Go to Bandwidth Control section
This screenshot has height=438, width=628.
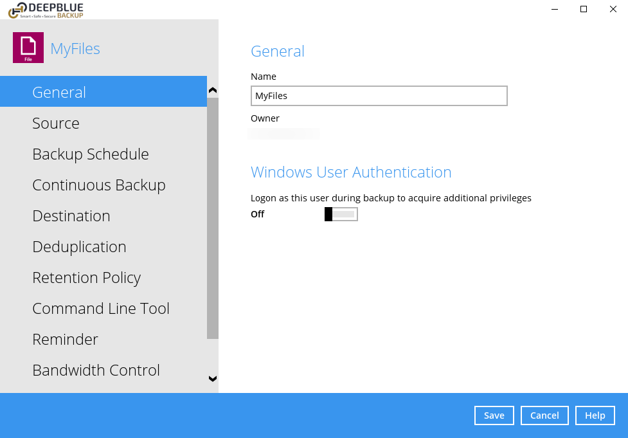[96, 370]
